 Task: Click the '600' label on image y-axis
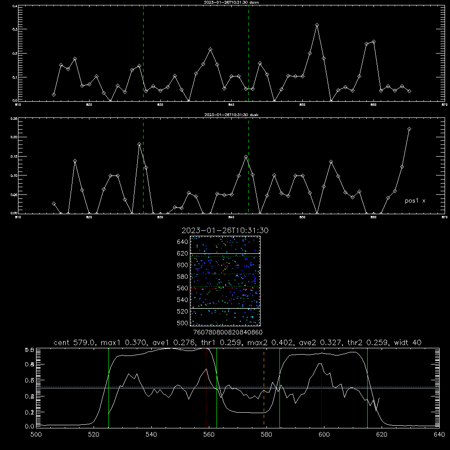183,265
